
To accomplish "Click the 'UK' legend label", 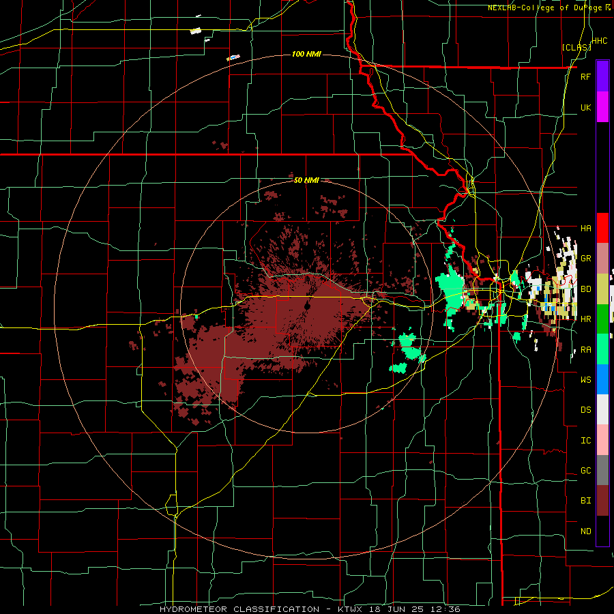I will [585, 107].
